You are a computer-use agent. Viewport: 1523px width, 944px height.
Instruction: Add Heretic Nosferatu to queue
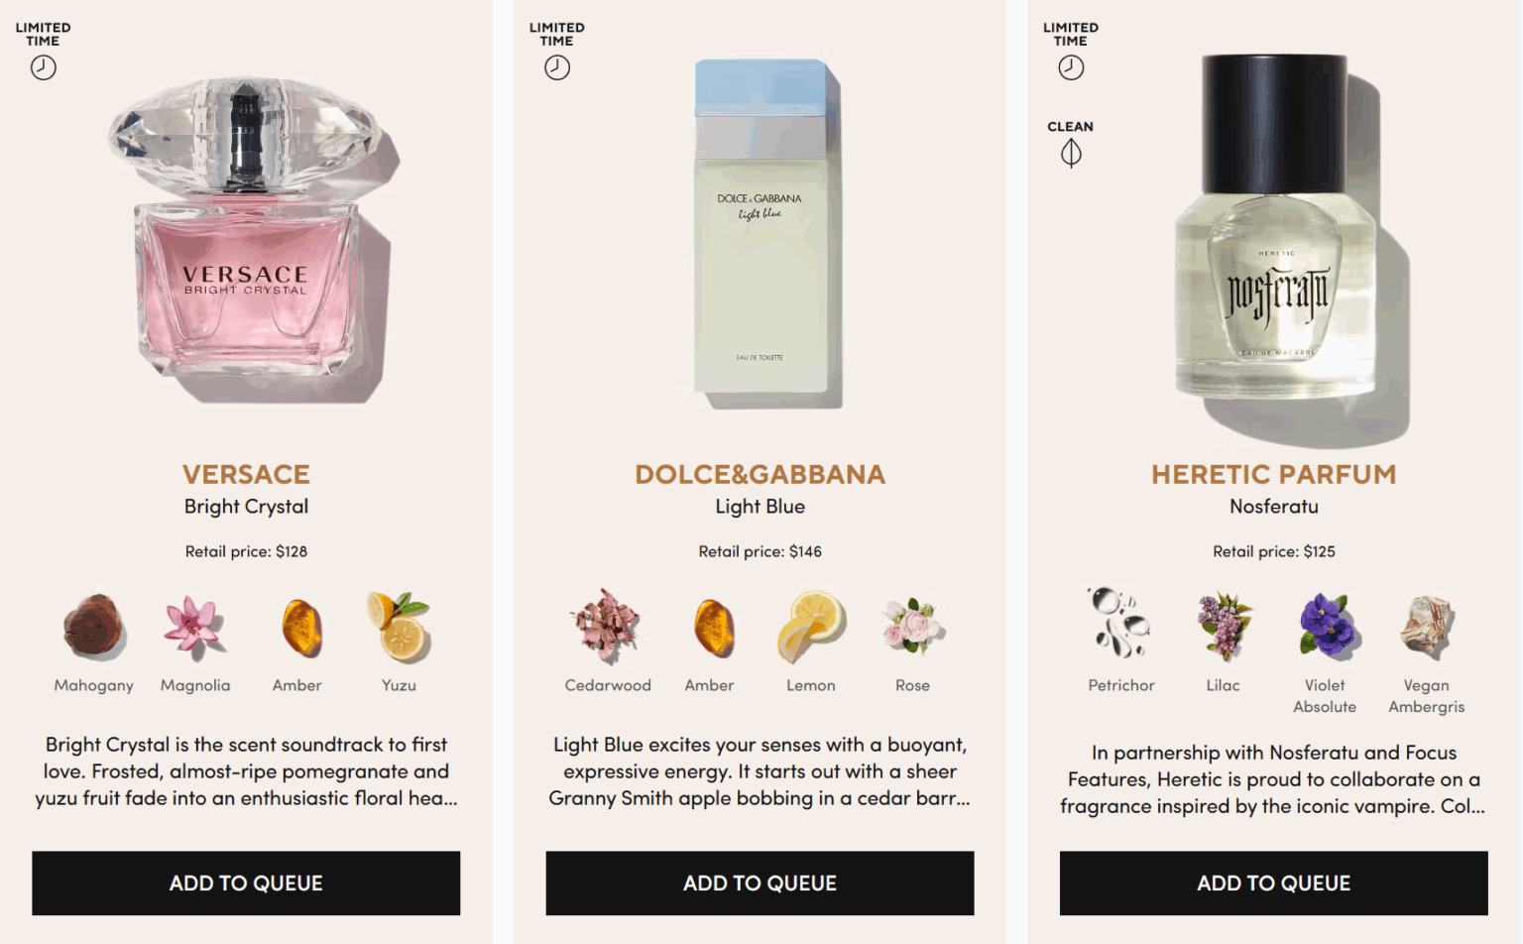coord(1274,883)
